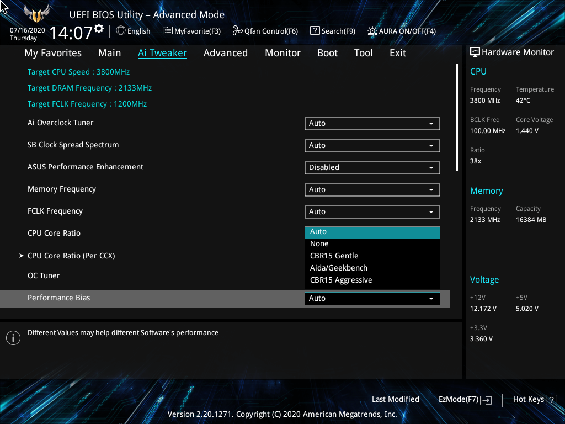Image resolution: width=565 pixels, height=424 pixels.
Task: Click the Ai Overclock Tuner label
Action: pos(61,123)
